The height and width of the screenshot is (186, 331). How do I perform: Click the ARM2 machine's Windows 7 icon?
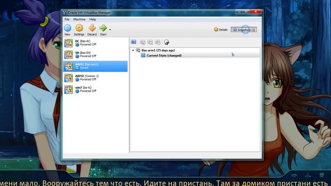tap(68, 78)
